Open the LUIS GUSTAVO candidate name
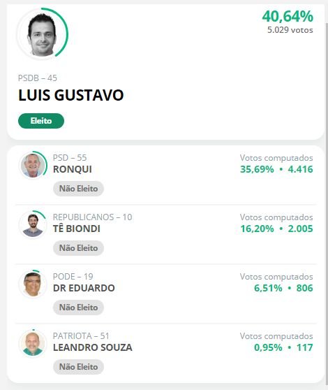This screenshot has width=328, height=390. 71,95
